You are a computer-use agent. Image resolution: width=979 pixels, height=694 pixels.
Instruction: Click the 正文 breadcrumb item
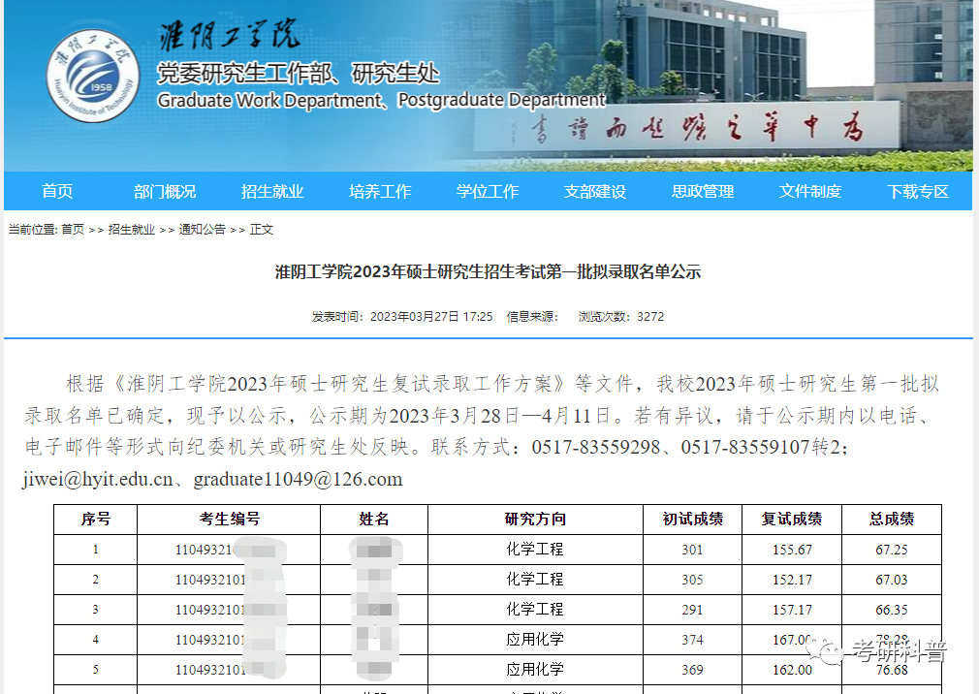click(x=262, y=230)
